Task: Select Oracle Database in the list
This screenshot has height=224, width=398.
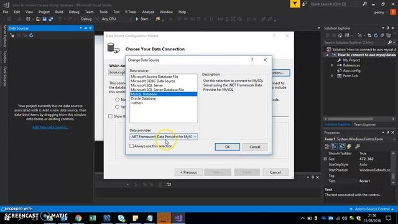Action: 143,98
